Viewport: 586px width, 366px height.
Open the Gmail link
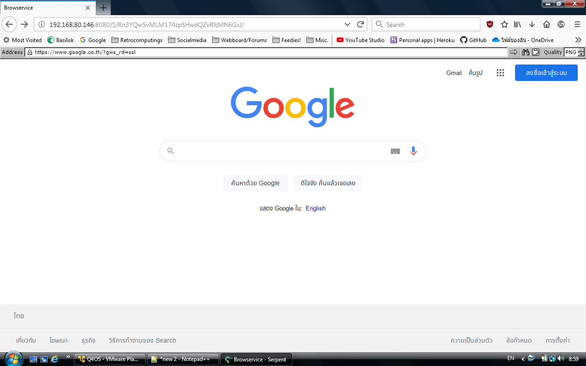pos(454,73)
